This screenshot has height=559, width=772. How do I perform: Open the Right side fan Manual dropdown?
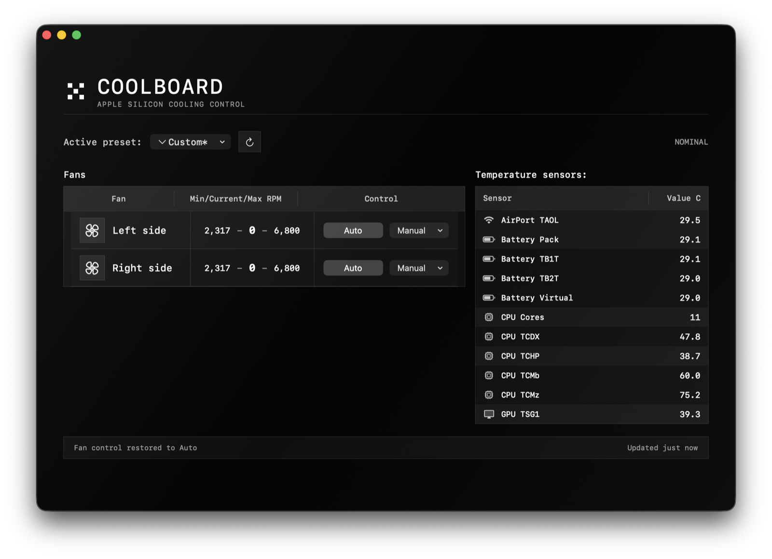419,268
